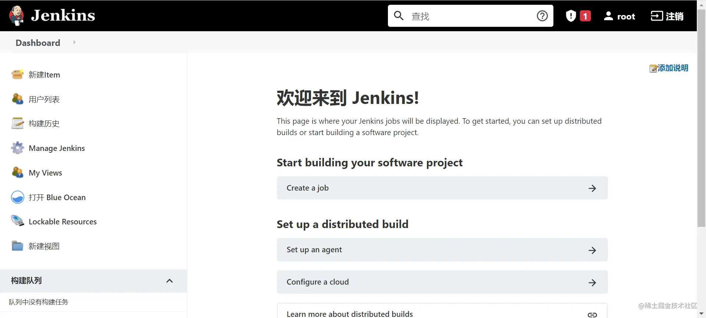
Task: Click the 队列中没有构建任务 message
Action: click(39, 302)
